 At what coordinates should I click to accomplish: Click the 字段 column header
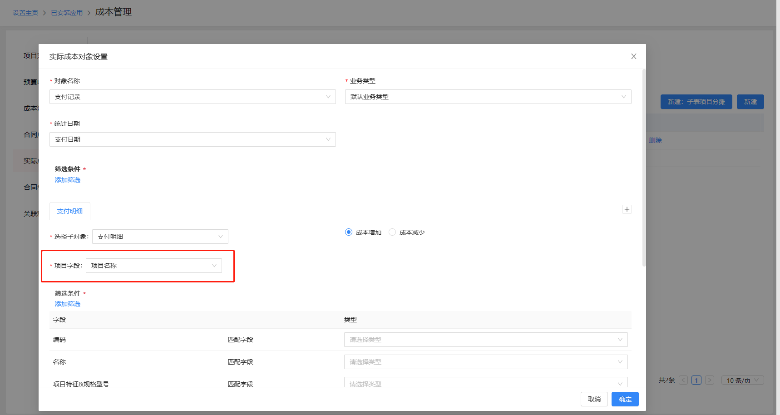tap(59, 320)
